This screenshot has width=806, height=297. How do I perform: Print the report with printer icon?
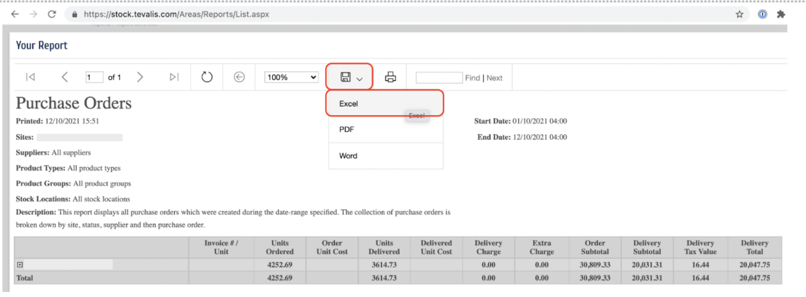(x=391, y=77)
